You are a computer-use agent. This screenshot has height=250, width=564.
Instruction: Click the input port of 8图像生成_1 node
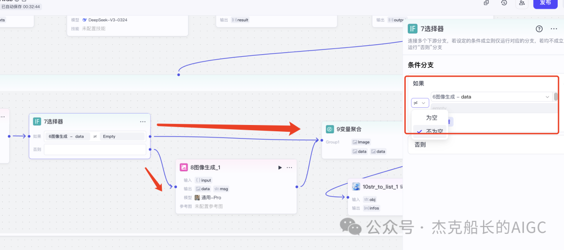coord(176,187)
